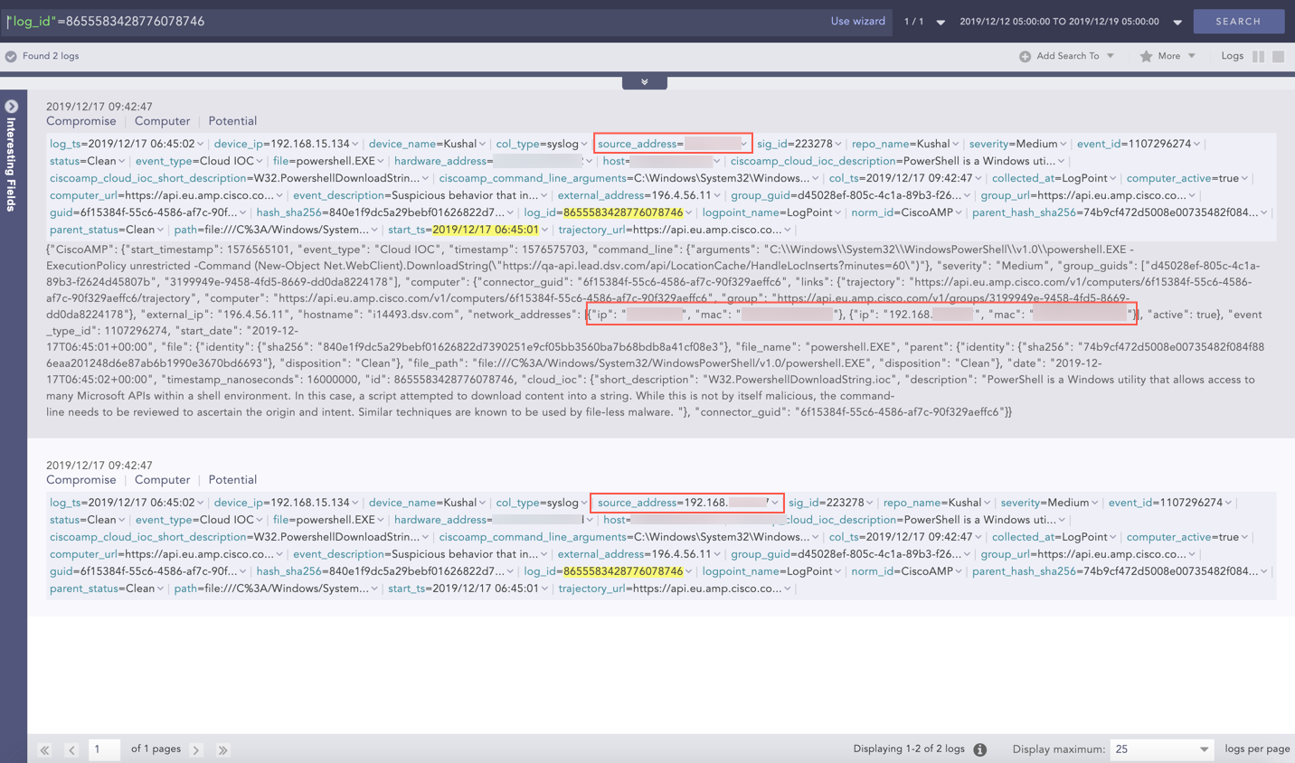Collapse the search header with double-chevron control
Screen dimensions: 1295x763
click(644, 80)
